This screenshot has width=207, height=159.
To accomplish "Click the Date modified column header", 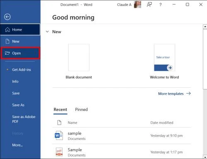I will (x=162, y=123).
